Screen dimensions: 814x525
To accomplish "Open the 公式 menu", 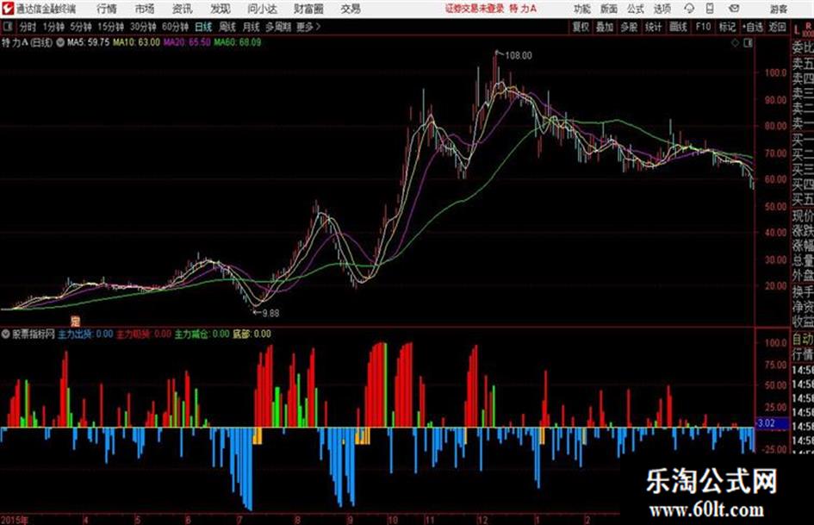I will point(636,9).
